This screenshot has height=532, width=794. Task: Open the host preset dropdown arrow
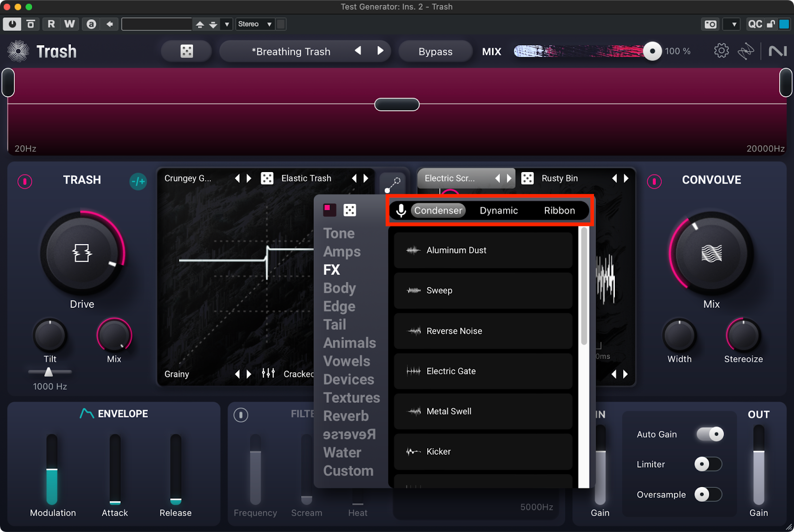coord(227,24)
